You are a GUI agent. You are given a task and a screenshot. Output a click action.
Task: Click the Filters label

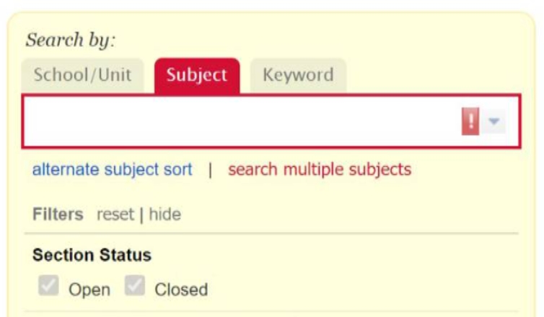[58, 214]
